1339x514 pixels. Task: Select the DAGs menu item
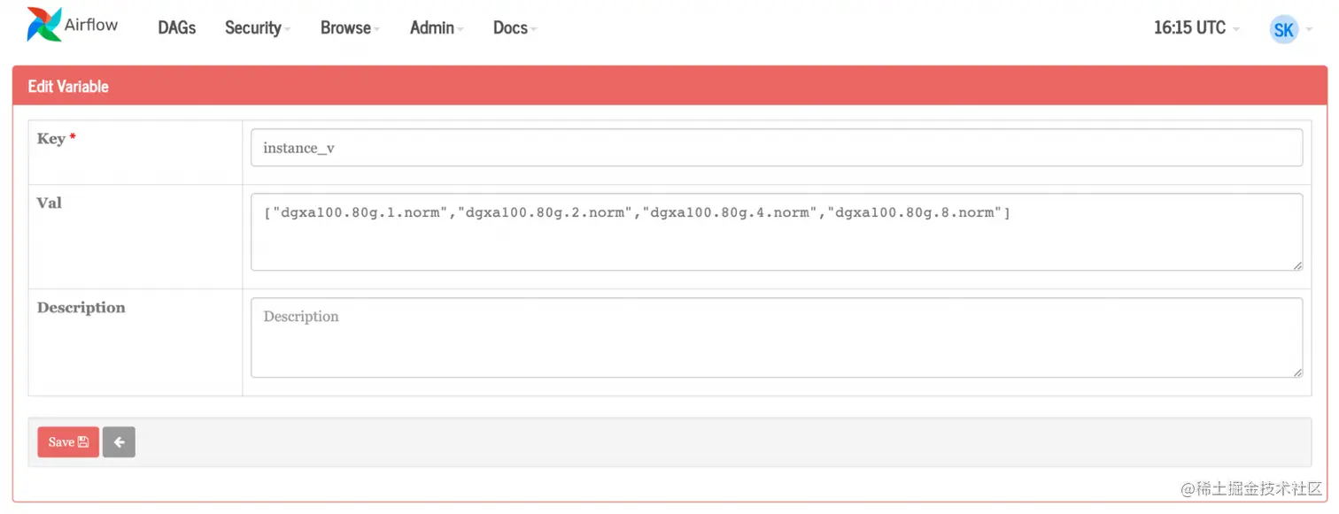tap(176, 27)
